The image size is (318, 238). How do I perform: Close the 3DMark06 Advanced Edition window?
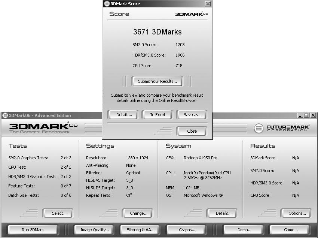tap(313, 115)
